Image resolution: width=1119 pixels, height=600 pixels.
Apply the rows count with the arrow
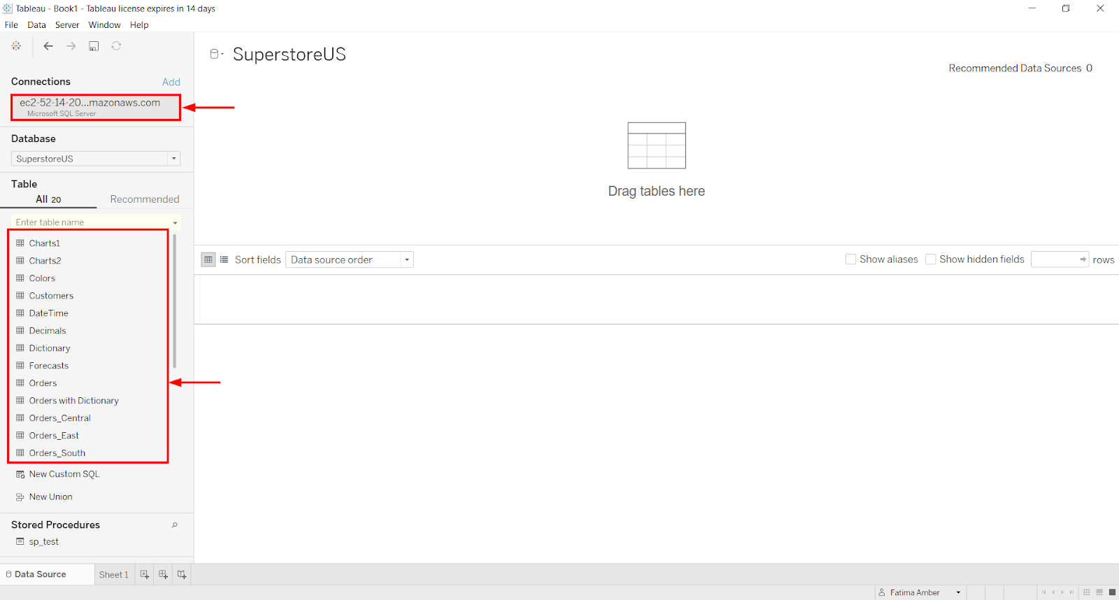click(x=1083, y=259)
